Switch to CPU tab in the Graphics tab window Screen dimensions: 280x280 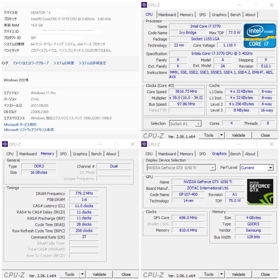(149, 154)
